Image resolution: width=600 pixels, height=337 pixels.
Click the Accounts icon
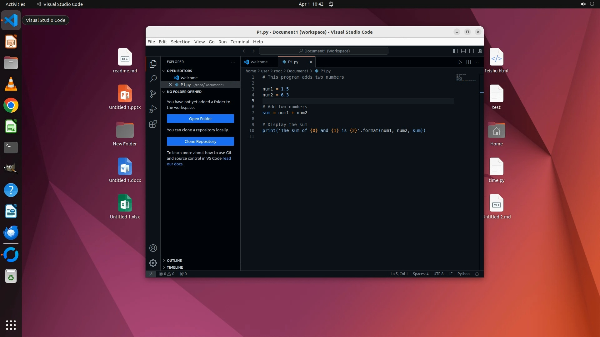click(x=153, y=248)
